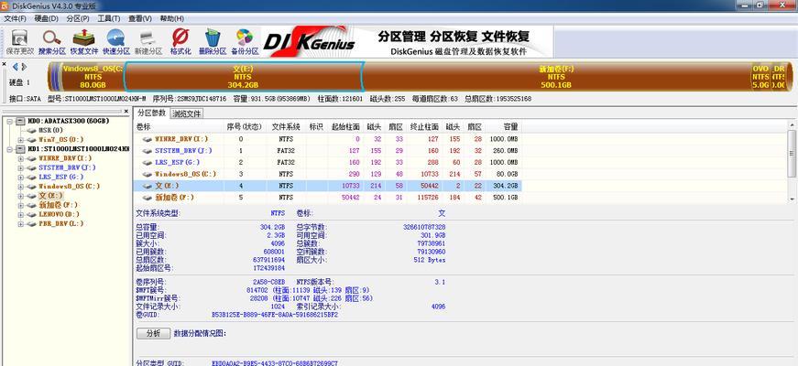This screenshot has width=798, height=366.
Task: Close the left tree panel
Action: (x=126, y=112)
